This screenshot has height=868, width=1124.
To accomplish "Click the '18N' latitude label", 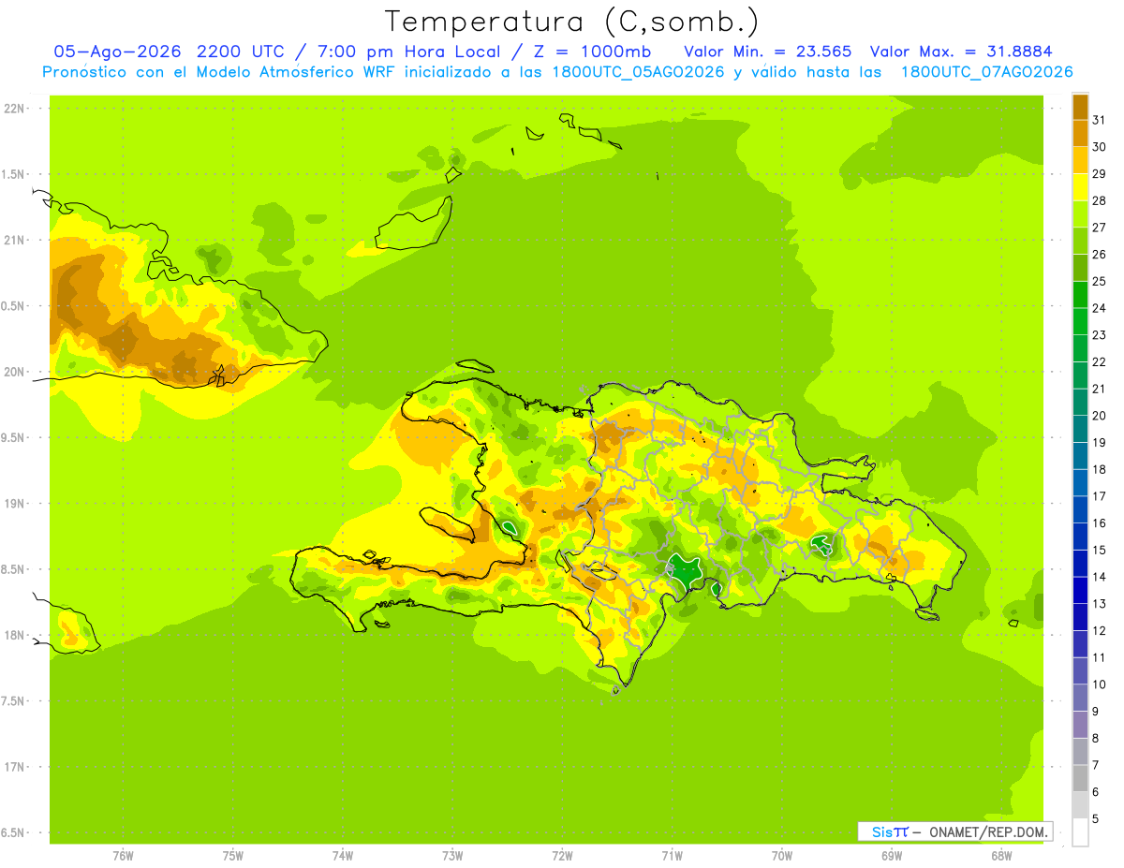I will (15, 636).
